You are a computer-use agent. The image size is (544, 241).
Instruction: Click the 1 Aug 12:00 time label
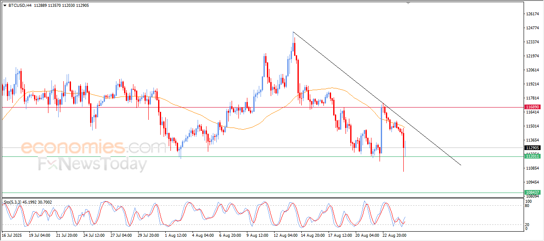click(x=176, y=235)
